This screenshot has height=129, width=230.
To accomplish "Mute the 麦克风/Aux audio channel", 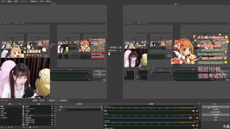I will click(193, 111).
